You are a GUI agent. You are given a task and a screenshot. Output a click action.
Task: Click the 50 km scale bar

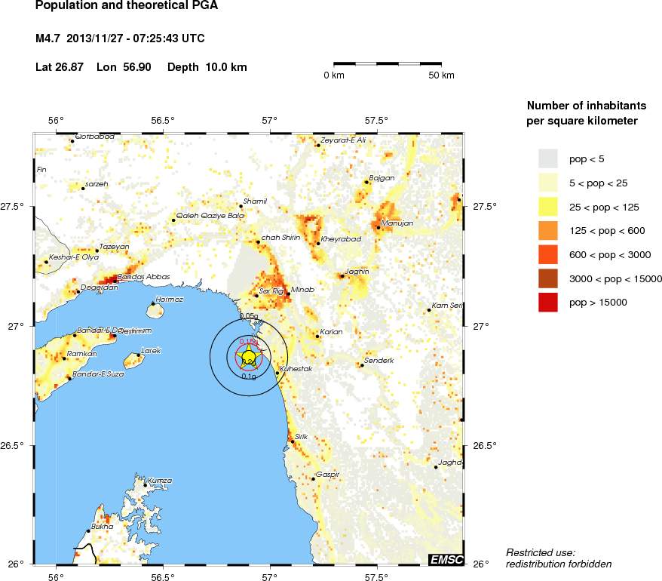point(388,65)
